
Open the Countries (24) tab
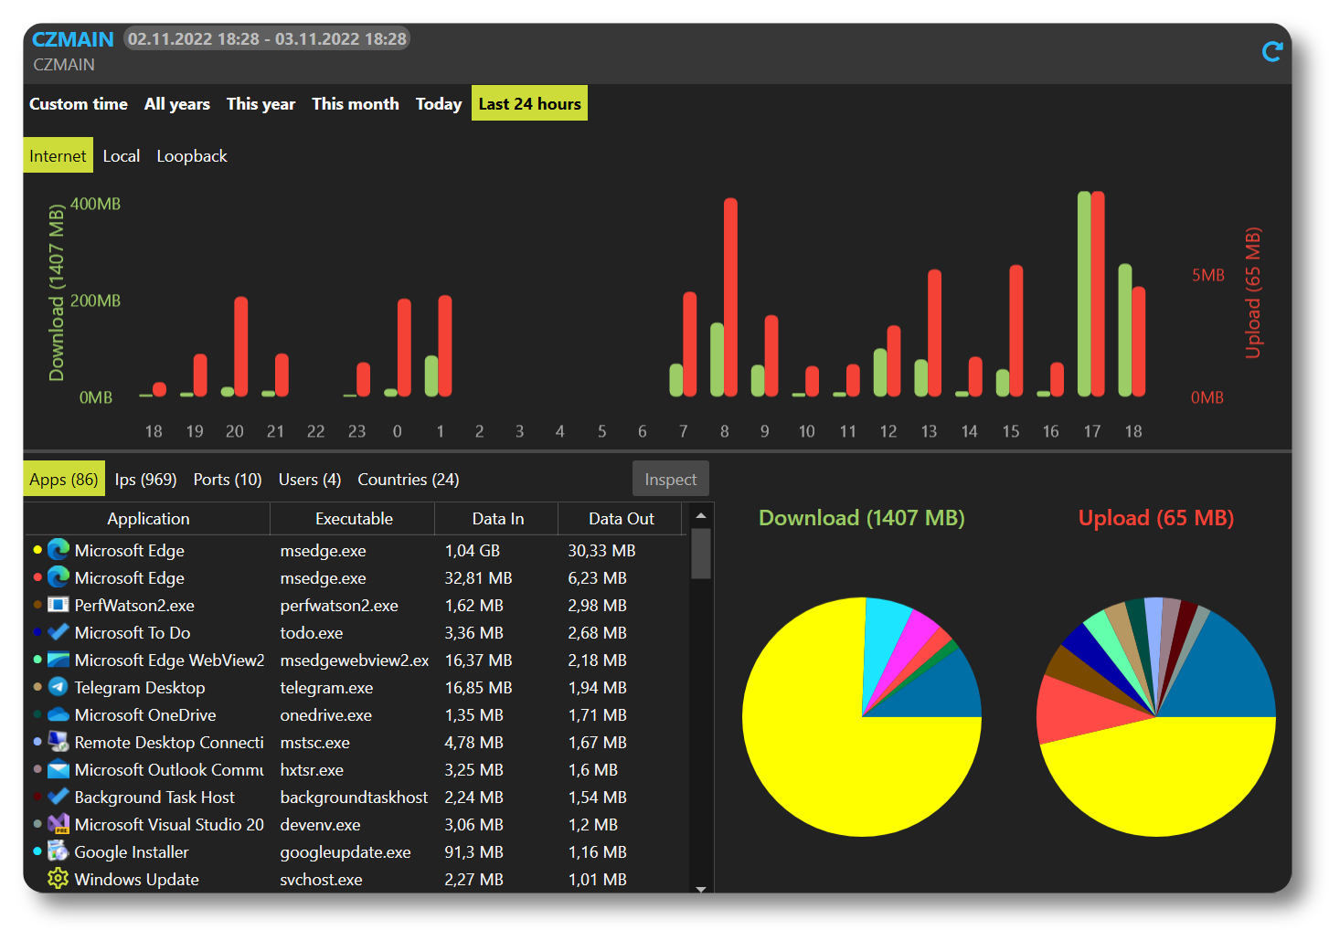409,480
